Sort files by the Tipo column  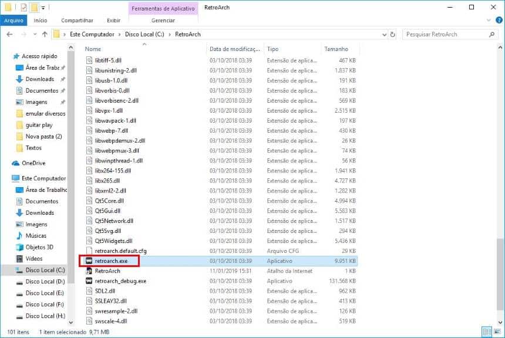[272, 49]
